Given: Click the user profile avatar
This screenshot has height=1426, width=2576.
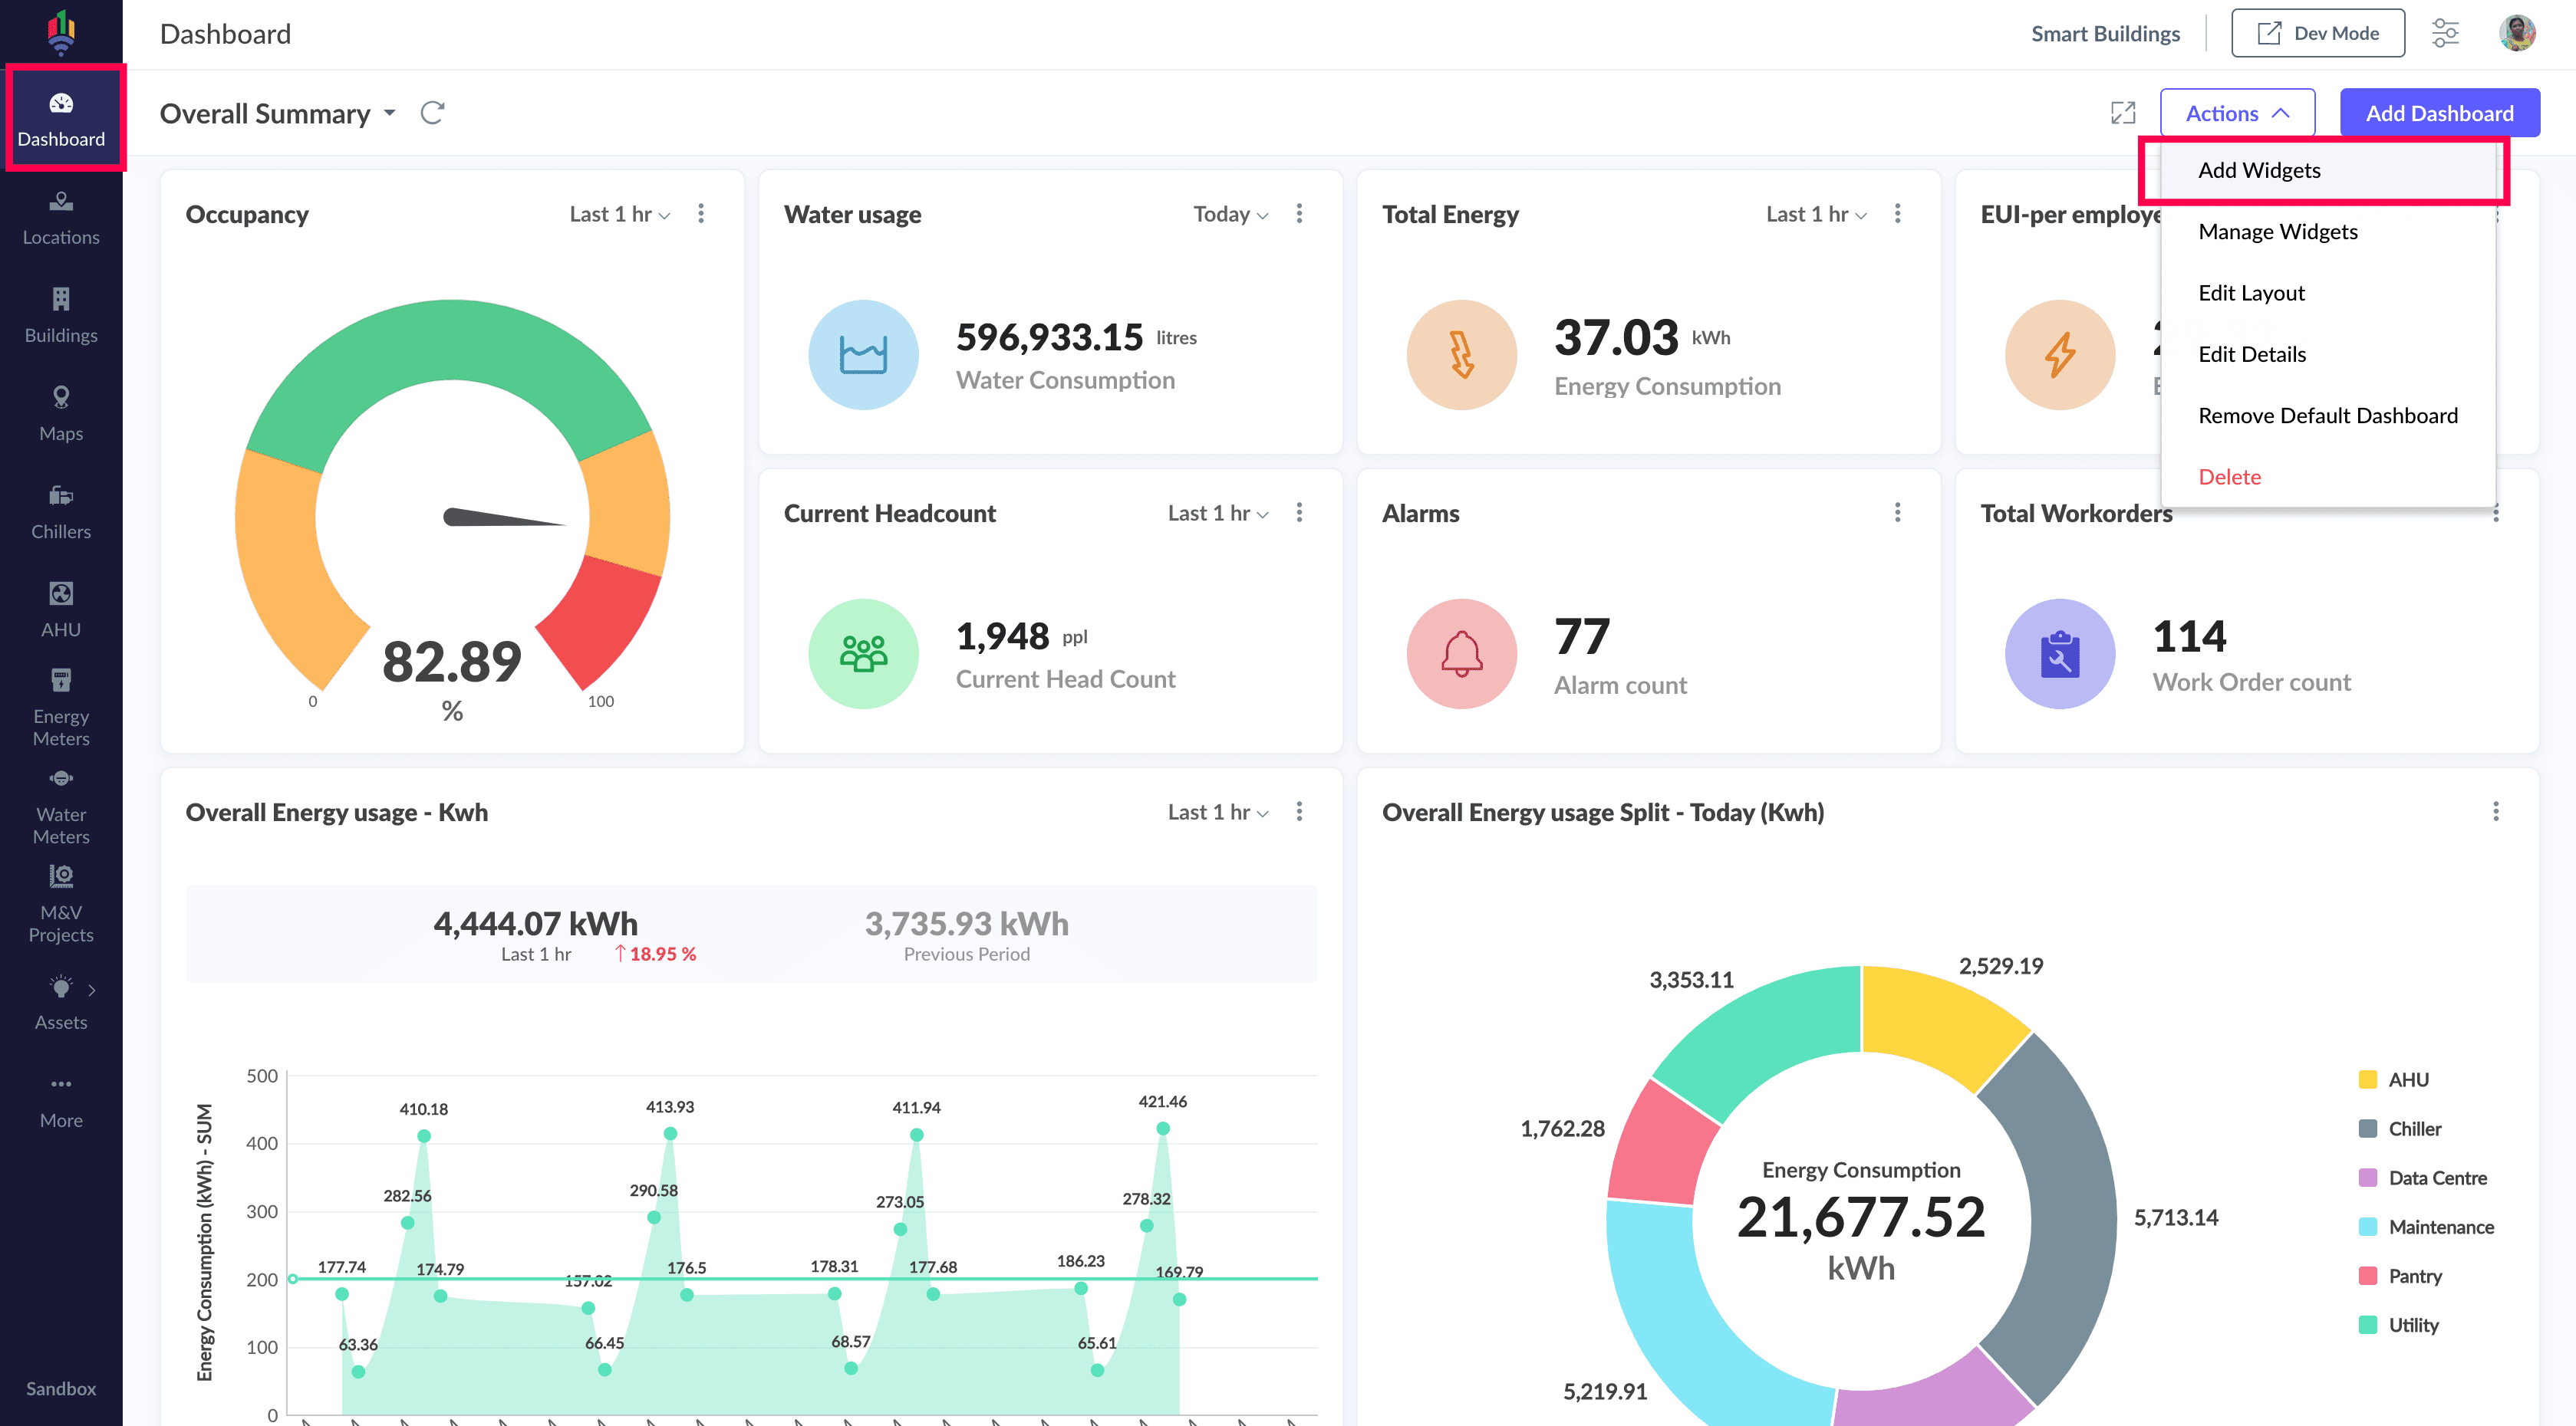Looking at the screenshot, I should (x=2516, y=33).
